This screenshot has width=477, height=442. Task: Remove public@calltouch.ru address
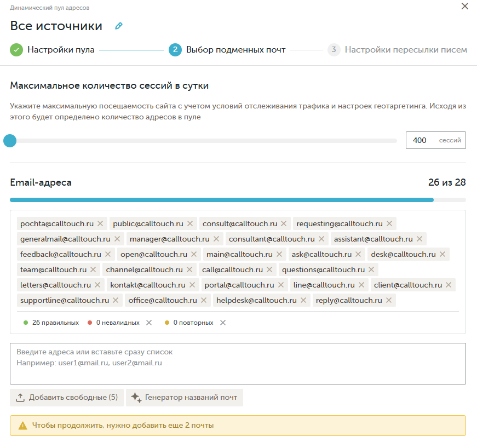190,223
